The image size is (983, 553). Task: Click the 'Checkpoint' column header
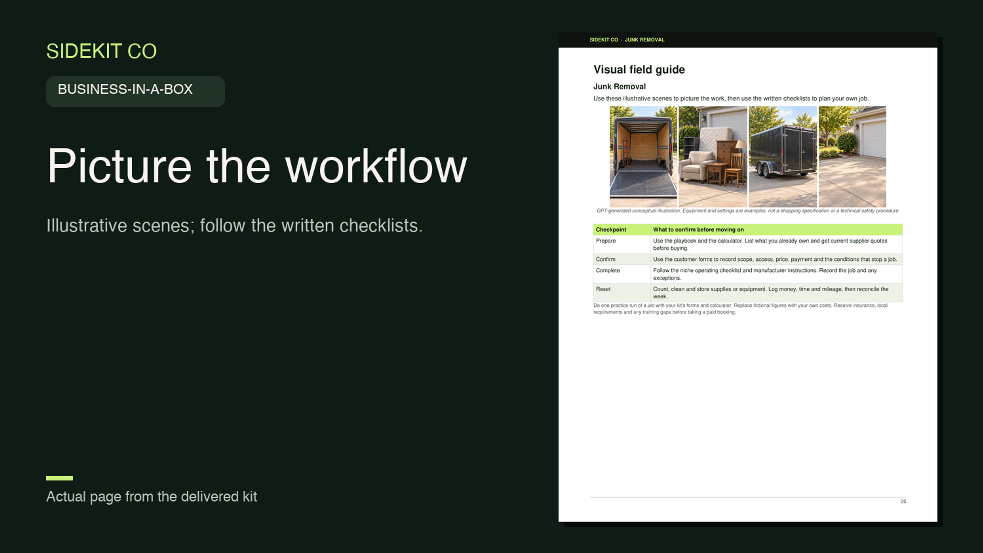(622, 229)
